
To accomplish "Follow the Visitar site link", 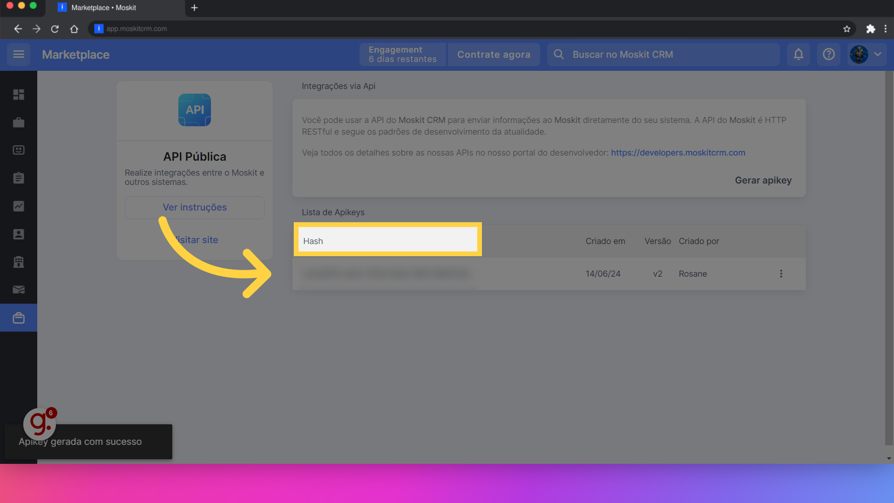I will [x=195, y=240].
